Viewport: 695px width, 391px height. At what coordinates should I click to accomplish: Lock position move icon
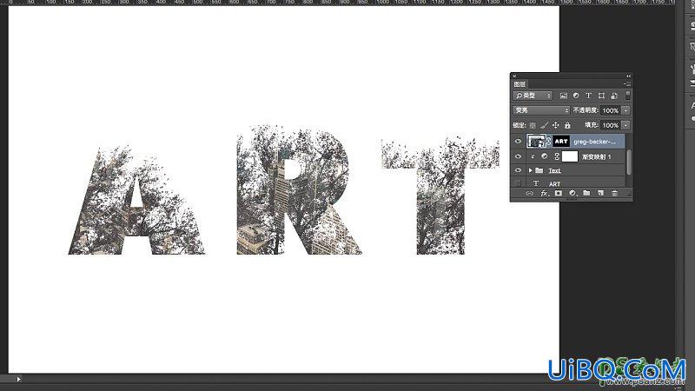pos(556,125)
